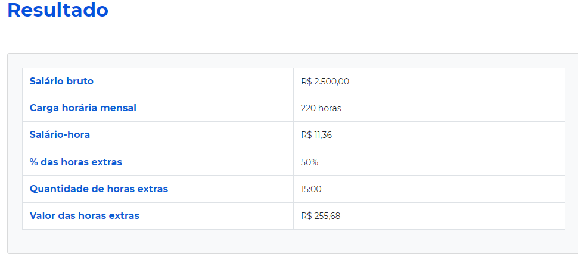
Task: Click the Valor das horas extras row
Action: 293,216
